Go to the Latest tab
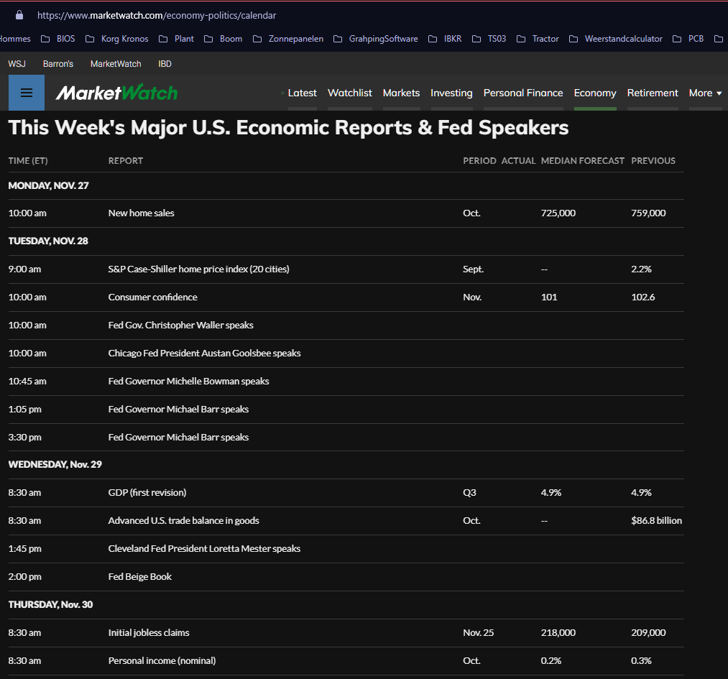The image size is (728, 679). pyautogui.click(x=303, y=93)
